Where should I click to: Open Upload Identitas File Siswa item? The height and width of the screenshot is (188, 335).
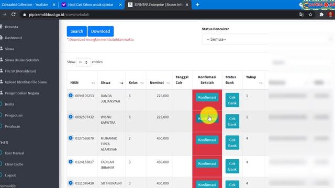[26, 82]
